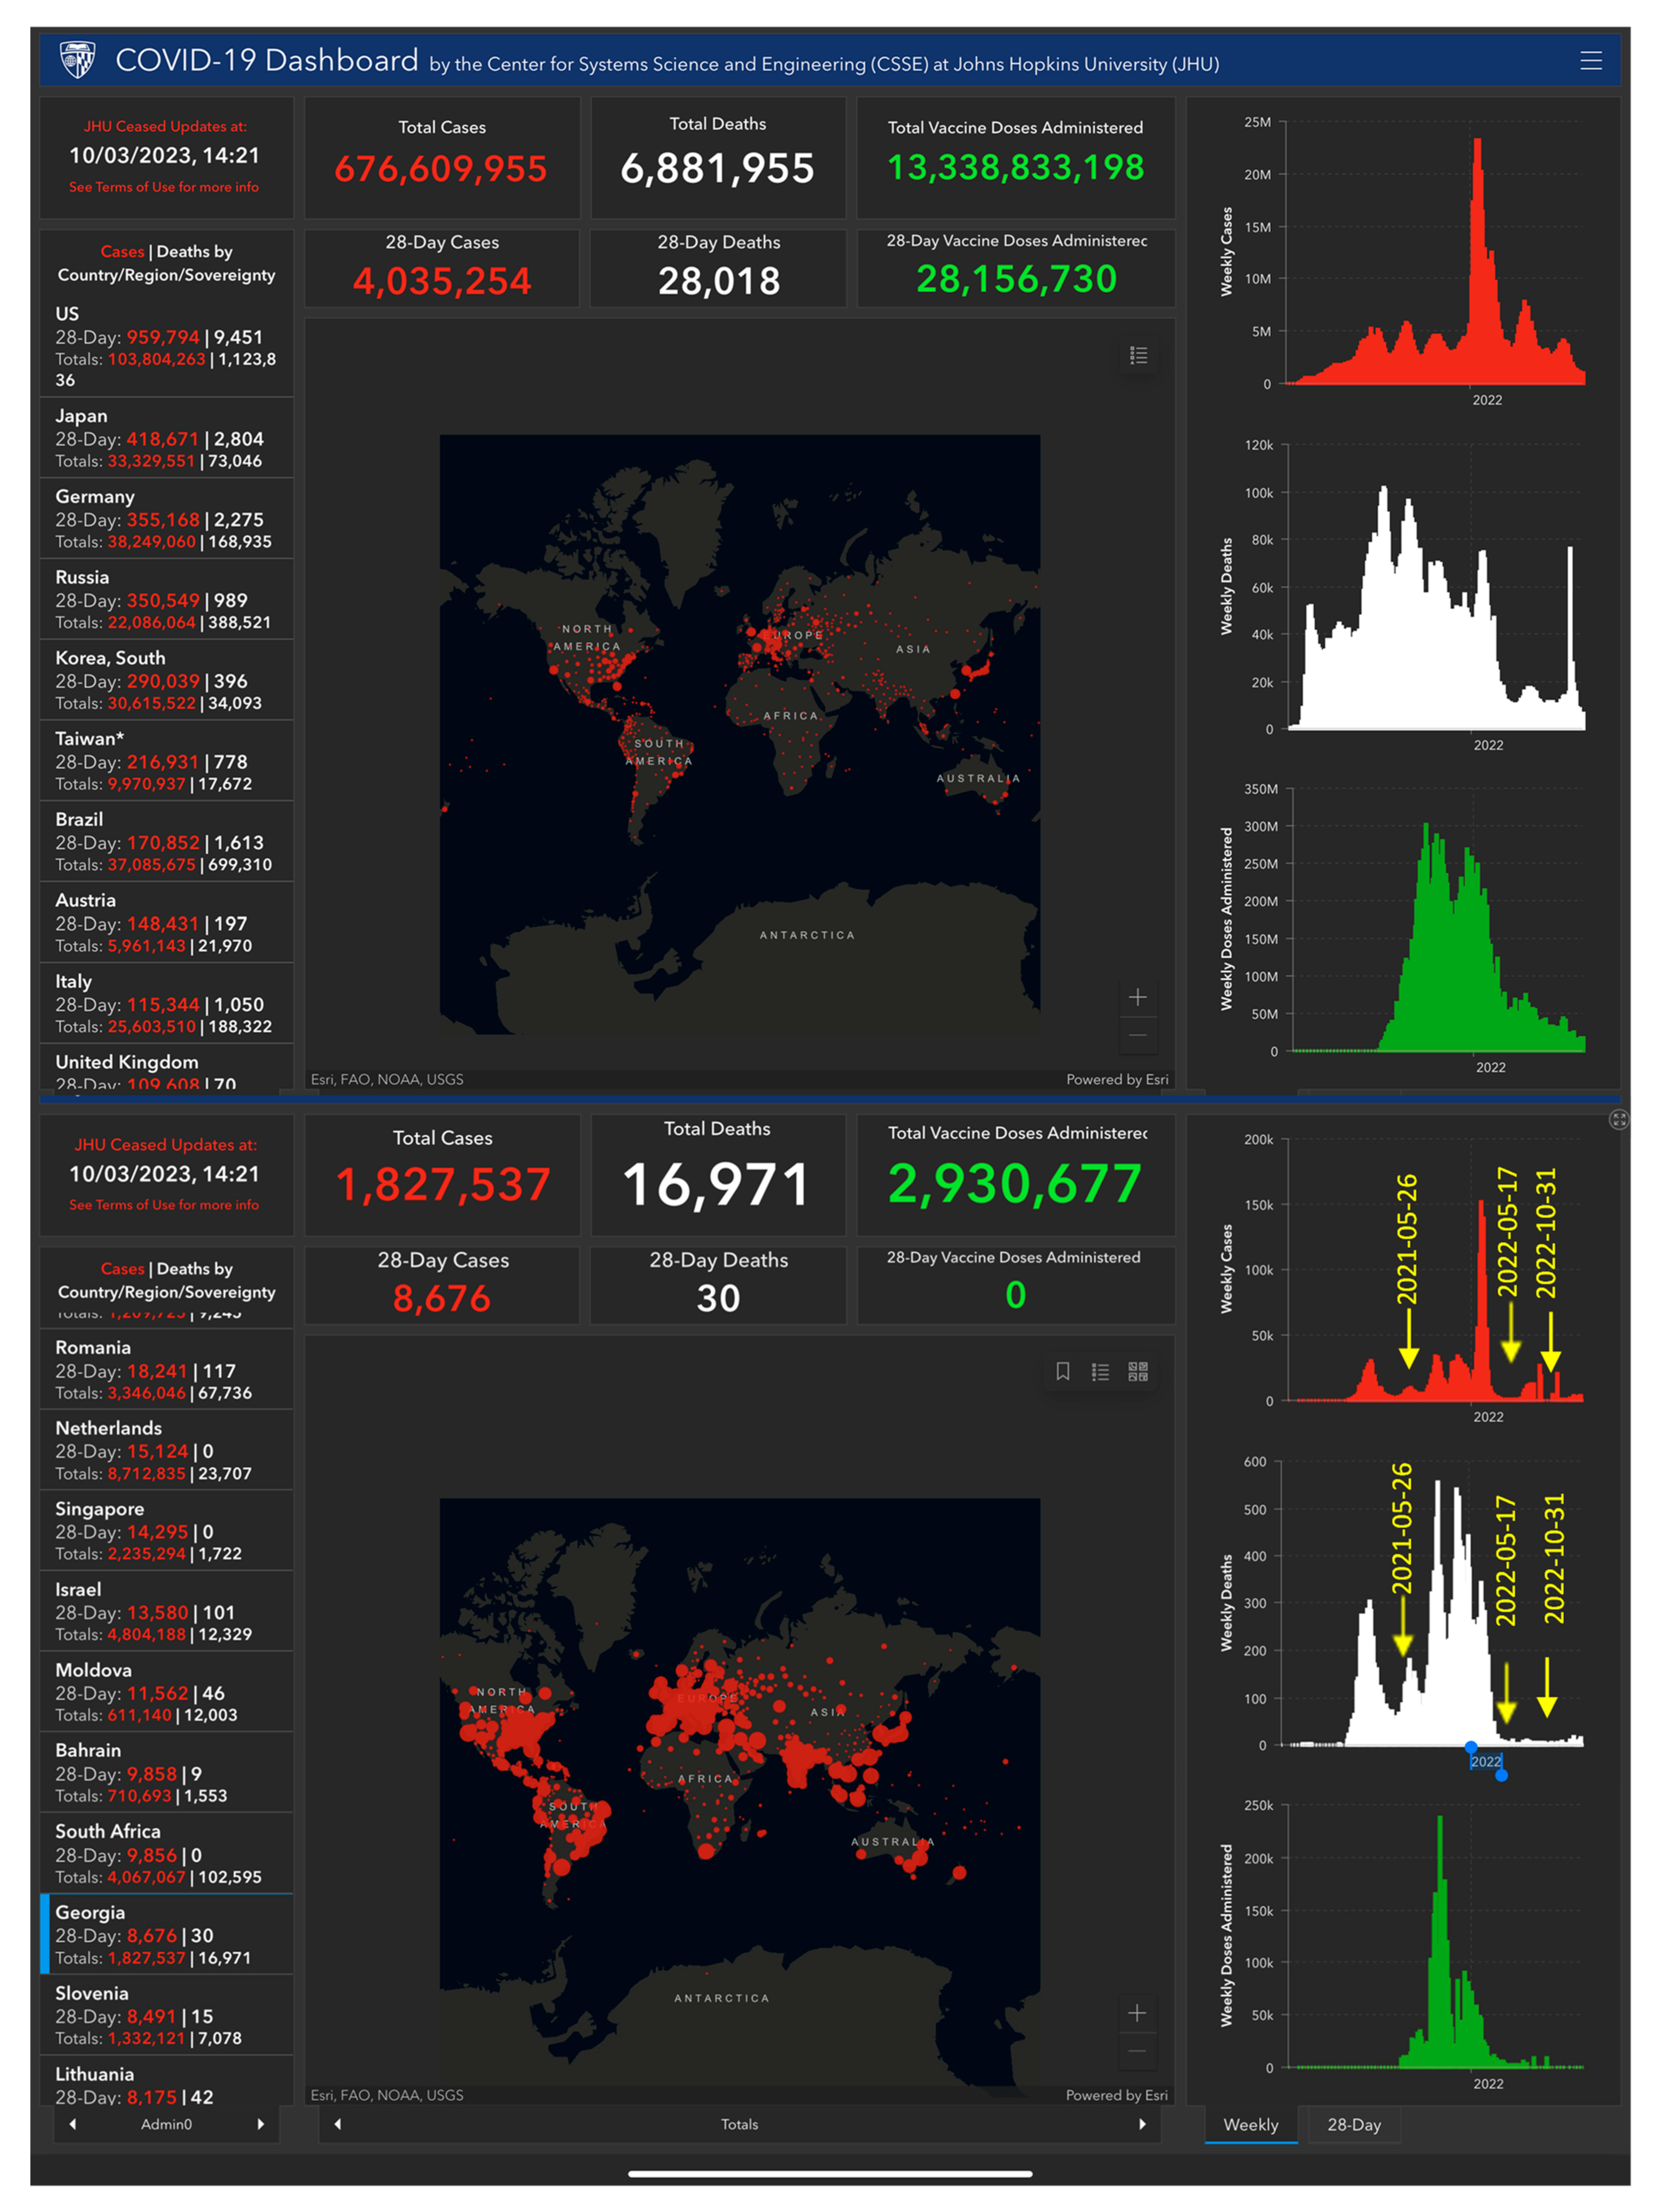Viewport: 1659px width, 2212px height.
Task: Switch to the Weekly charts tab
Action: pyautogui.click(x=1250, y=2125)
